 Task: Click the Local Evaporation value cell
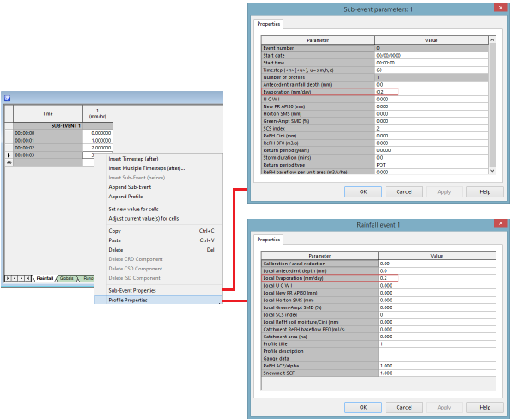click(x=388, y=278)
